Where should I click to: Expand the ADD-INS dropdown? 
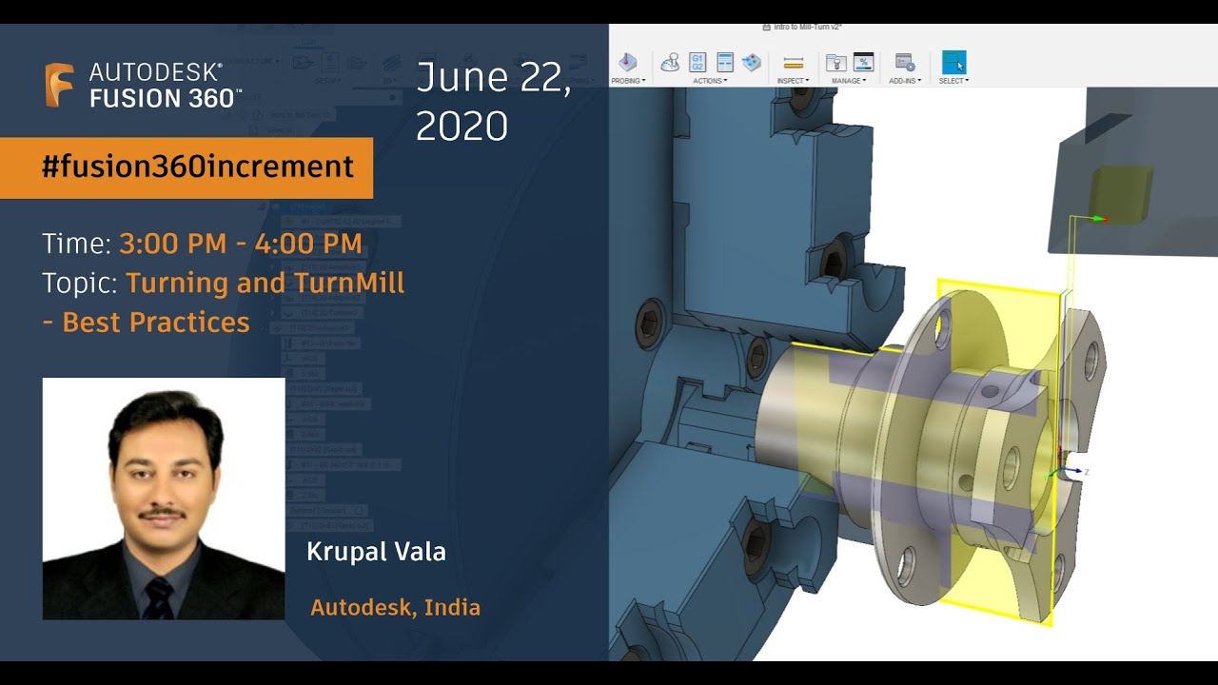point(905,81)
